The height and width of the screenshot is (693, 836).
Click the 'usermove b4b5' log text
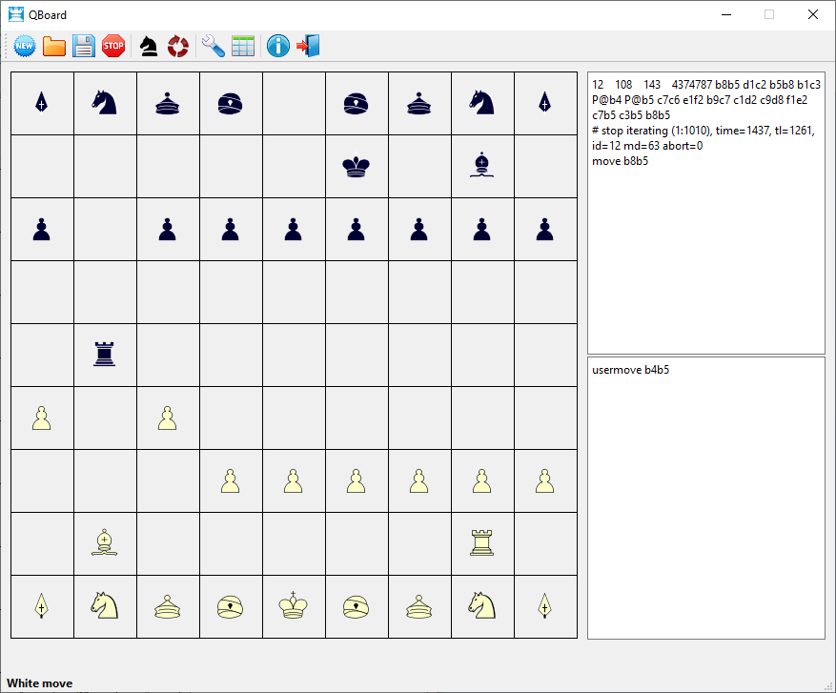[x=630, y=370]
